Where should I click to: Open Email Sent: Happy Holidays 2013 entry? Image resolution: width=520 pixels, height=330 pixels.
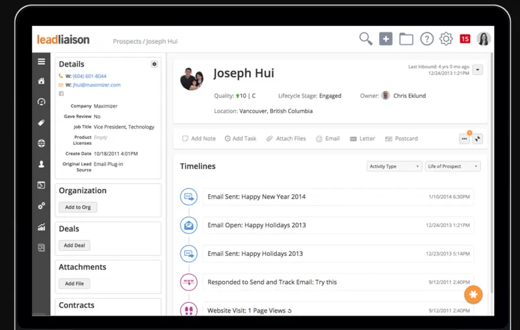click(x=338, y=254)
